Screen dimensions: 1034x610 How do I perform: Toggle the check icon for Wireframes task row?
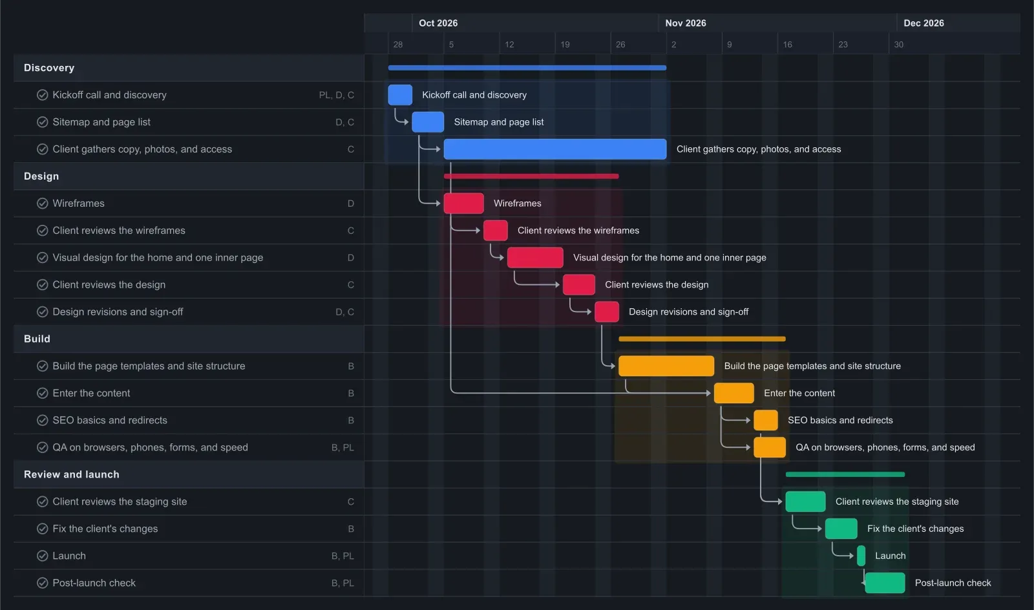coord(43,204)
